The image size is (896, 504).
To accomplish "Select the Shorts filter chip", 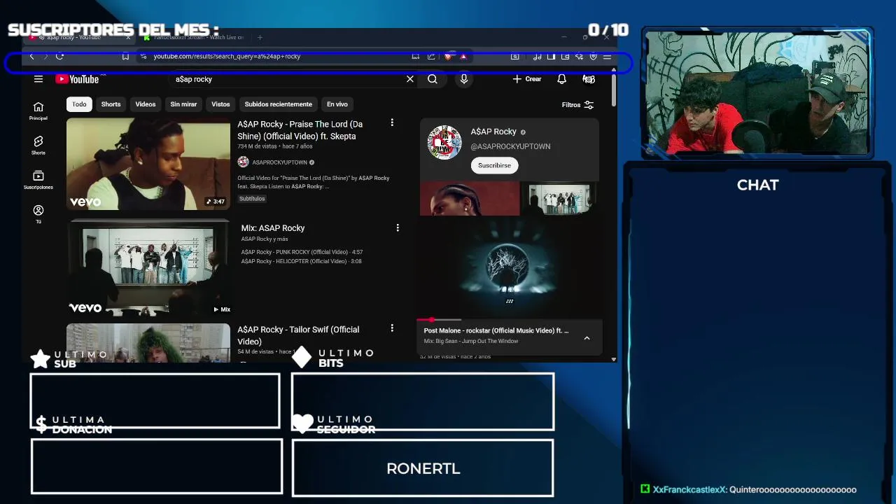I will 111,104.
